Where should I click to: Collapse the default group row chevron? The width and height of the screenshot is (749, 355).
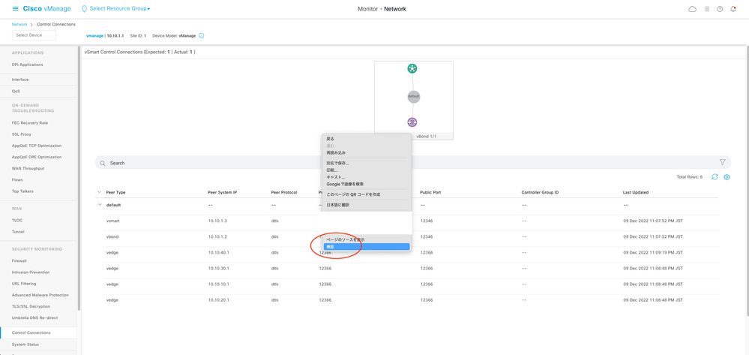[100, 204]
